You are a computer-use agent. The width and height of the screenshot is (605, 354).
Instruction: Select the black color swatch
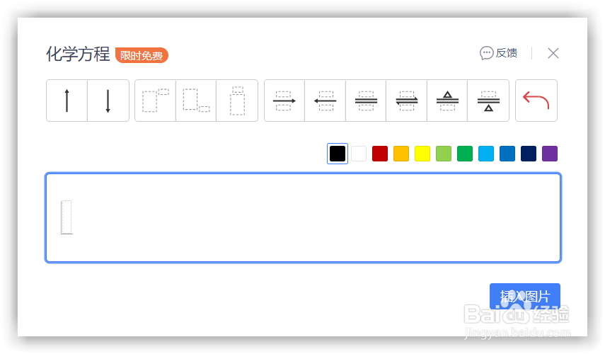coord(338,154)
